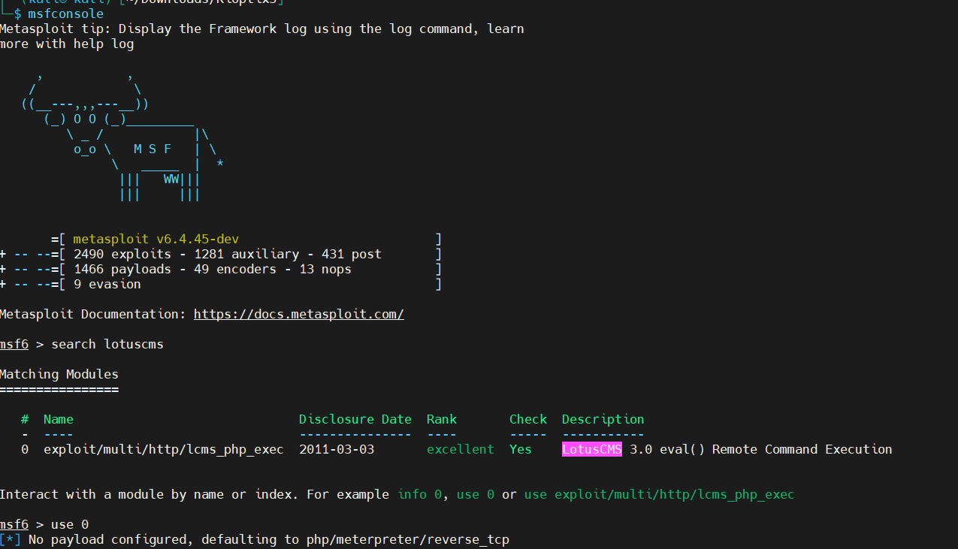The height and width of the screenshot is (549, 958).
Task: Click module name exploit/multi/http/lcms_php_exec in table row
Action: click(164, 449)
